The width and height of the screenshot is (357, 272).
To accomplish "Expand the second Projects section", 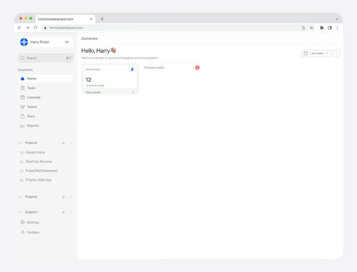I will 21,197.
